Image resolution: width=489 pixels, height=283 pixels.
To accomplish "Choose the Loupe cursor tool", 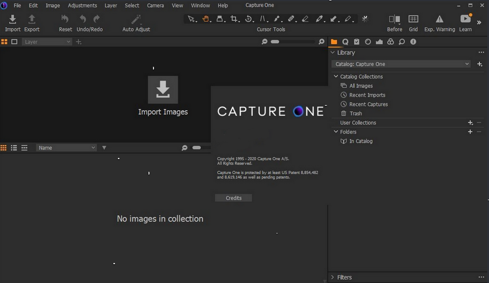I will (220, 19).
